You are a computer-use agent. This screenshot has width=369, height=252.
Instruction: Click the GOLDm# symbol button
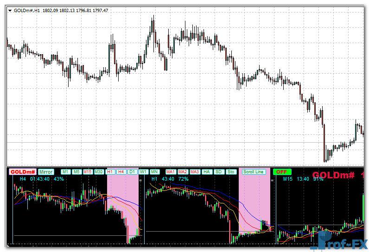23,172
